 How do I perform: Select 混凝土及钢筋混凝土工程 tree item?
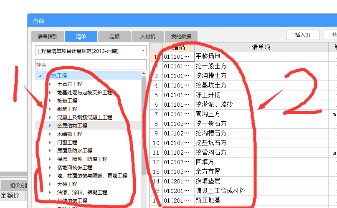point(85,117)
